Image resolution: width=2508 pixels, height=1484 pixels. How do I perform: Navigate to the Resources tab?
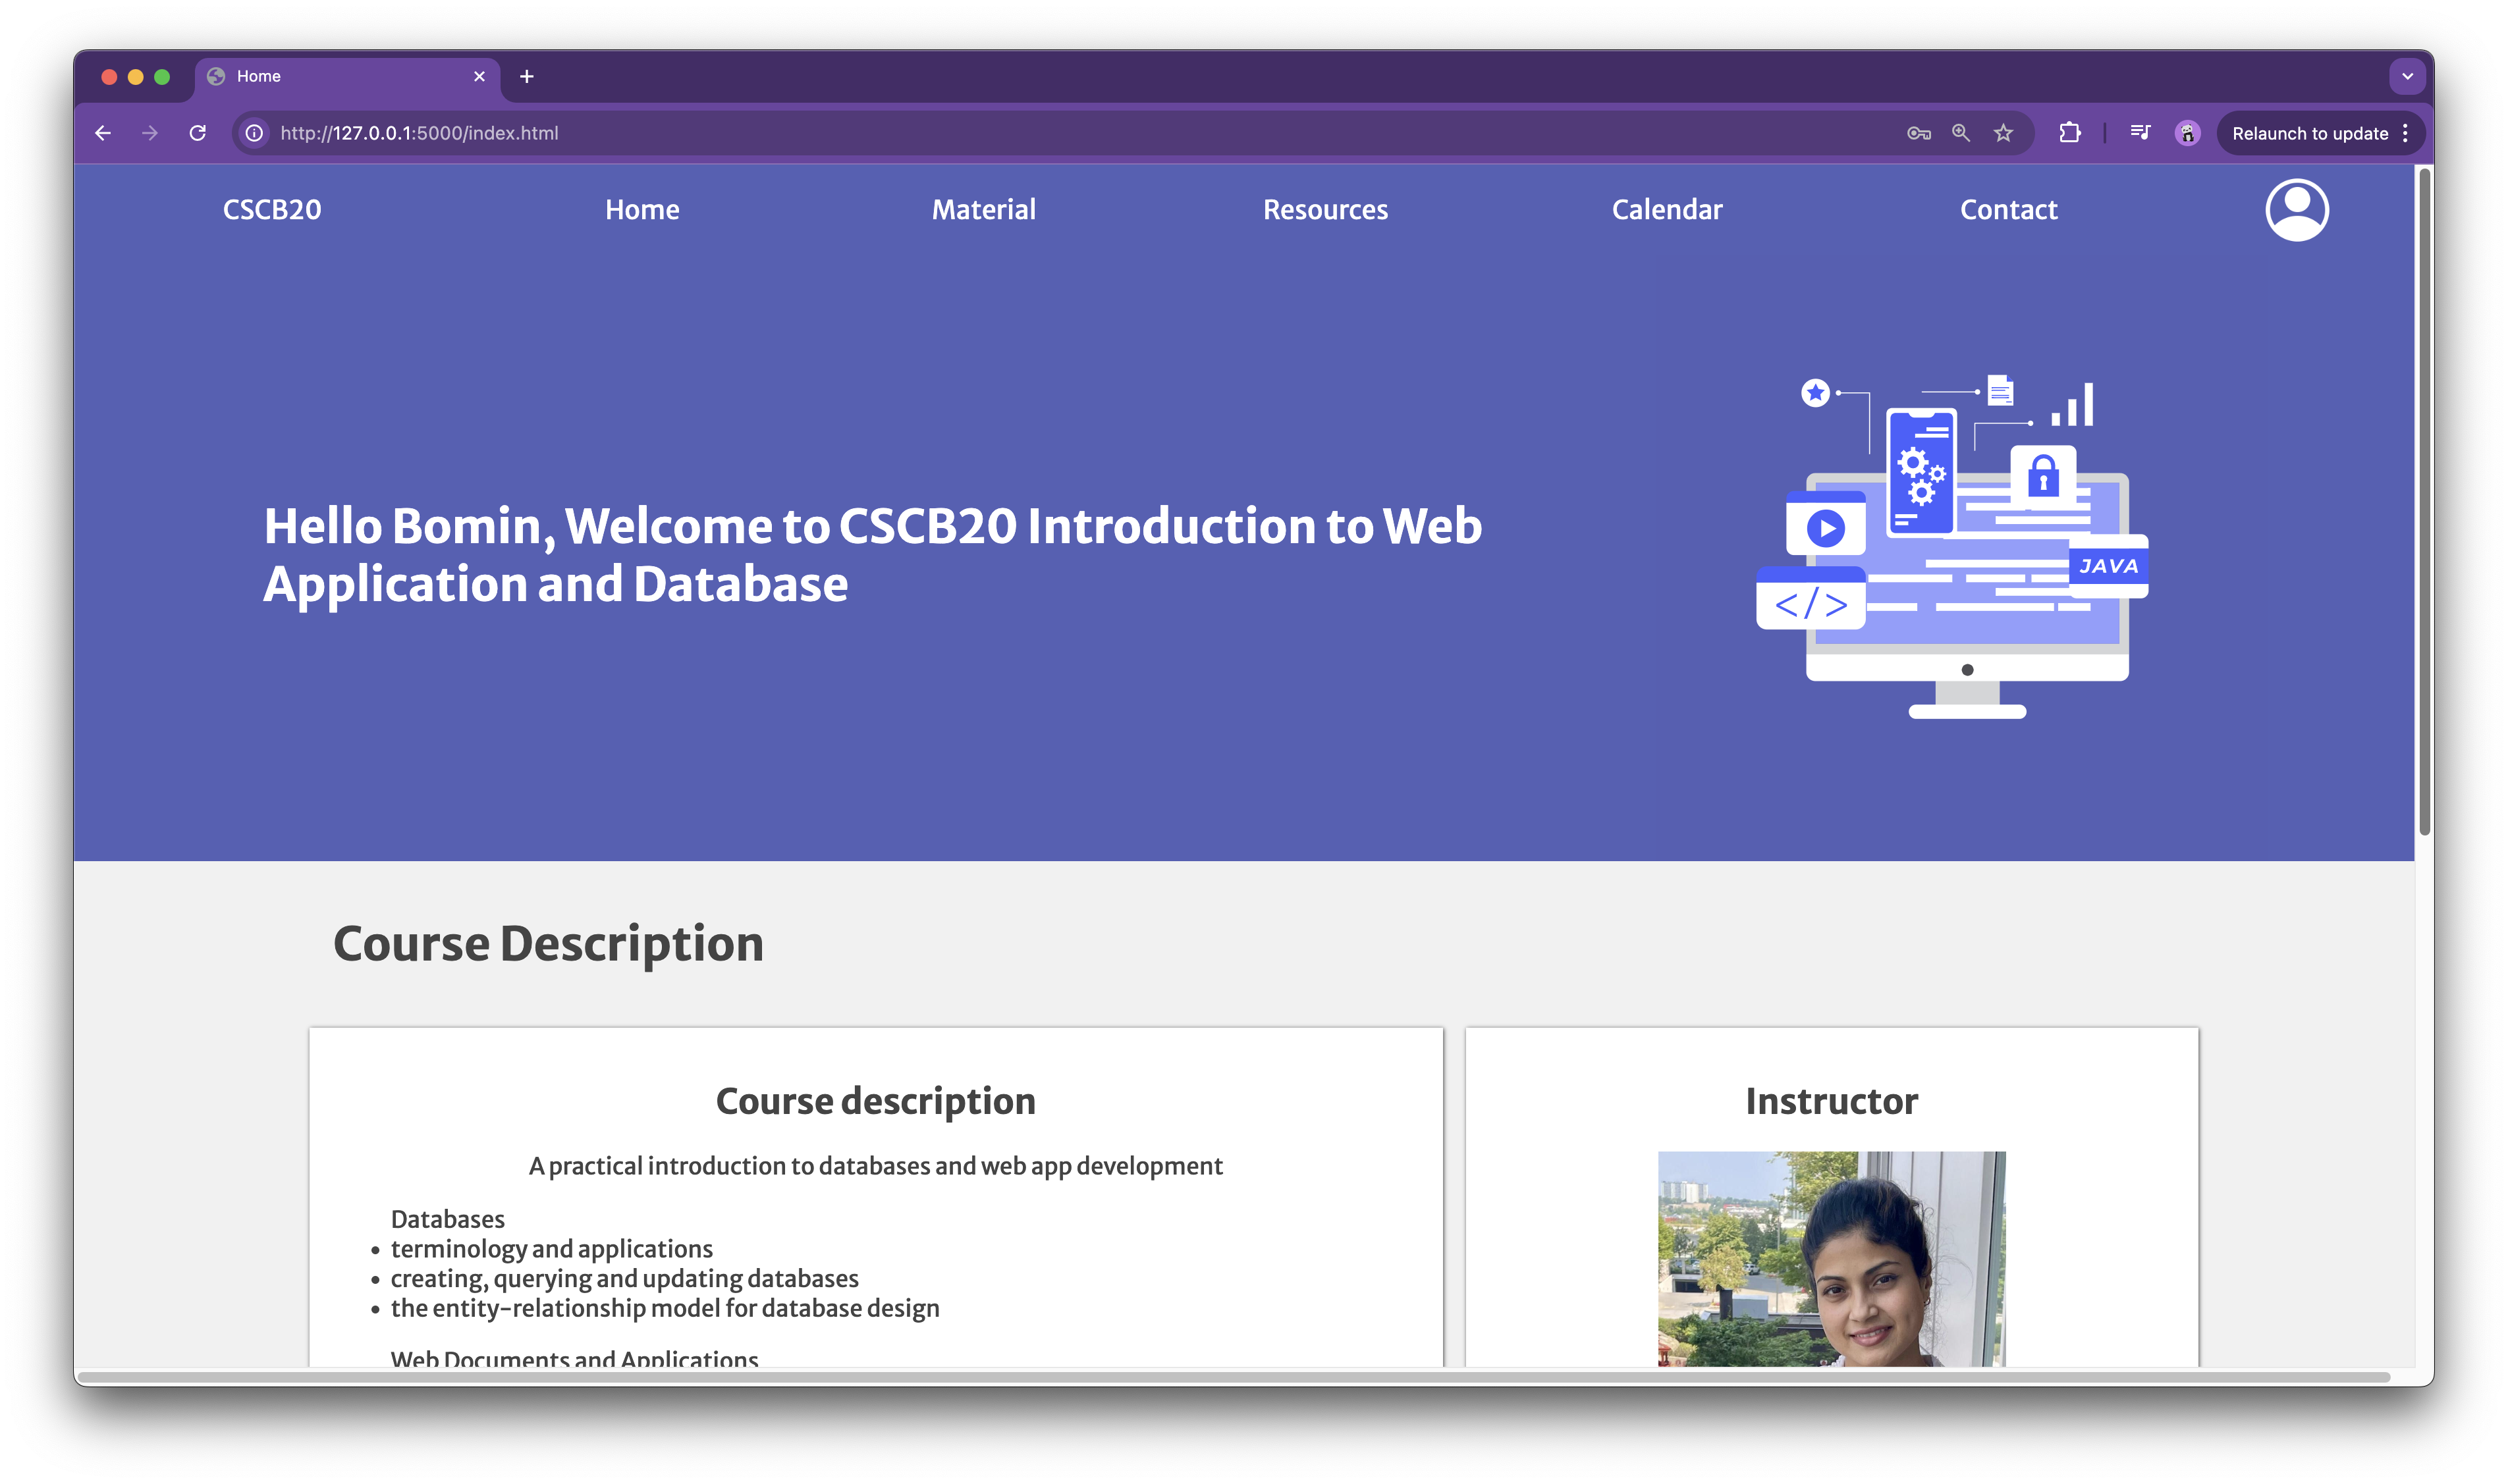(x=1326, y=210)
